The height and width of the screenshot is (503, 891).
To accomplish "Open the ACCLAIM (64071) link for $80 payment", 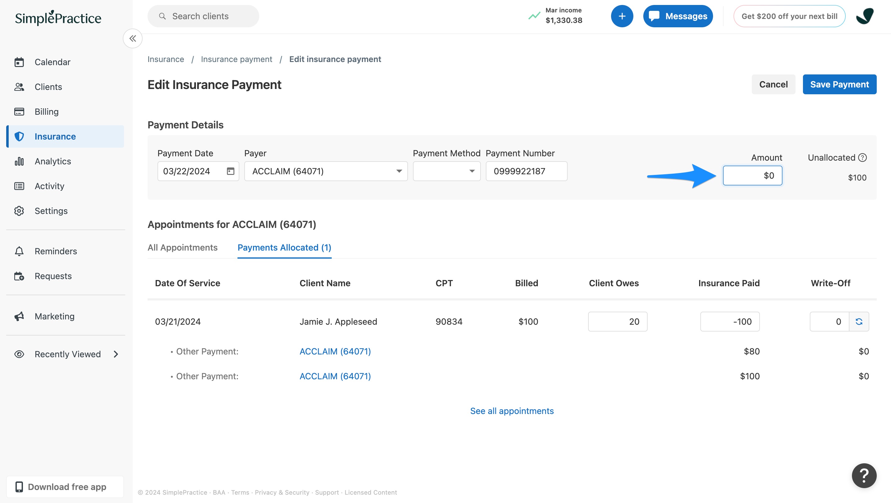I will [335, 351].
